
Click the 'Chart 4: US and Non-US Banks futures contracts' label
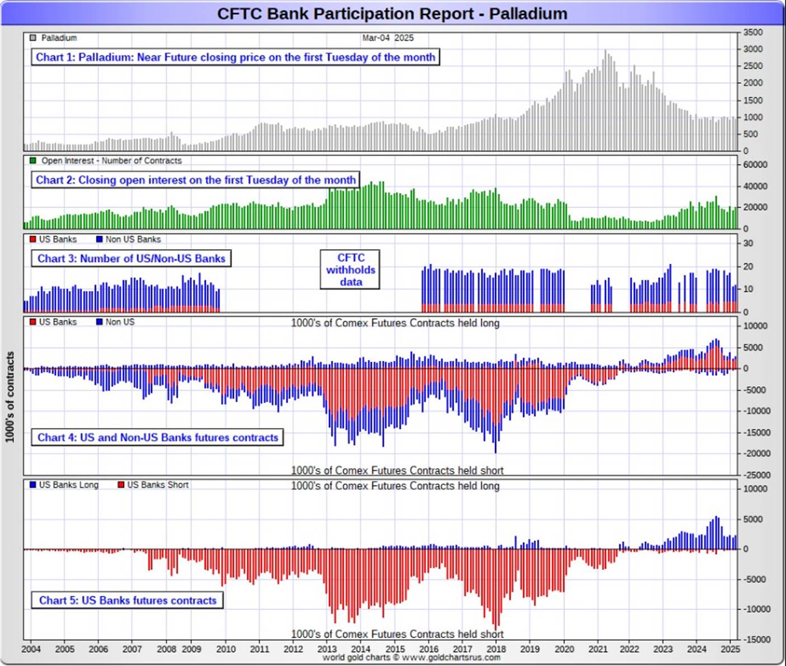(x=157, y=437)
